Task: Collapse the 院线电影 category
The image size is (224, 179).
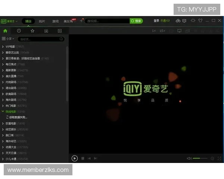Action: (x=3, y=112)
